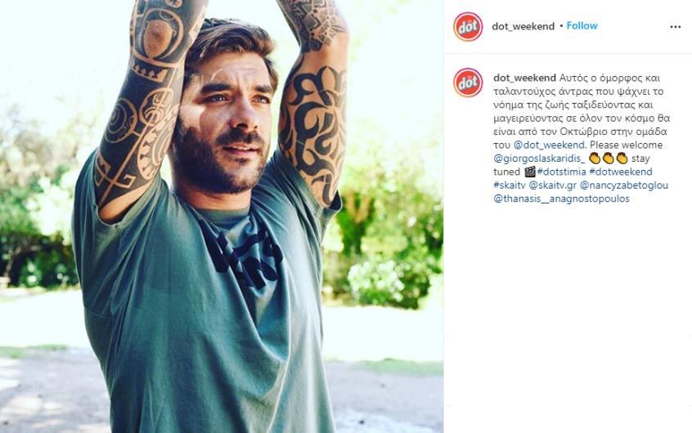Visit the @skaitv.gr profile mention

point(553,185)
